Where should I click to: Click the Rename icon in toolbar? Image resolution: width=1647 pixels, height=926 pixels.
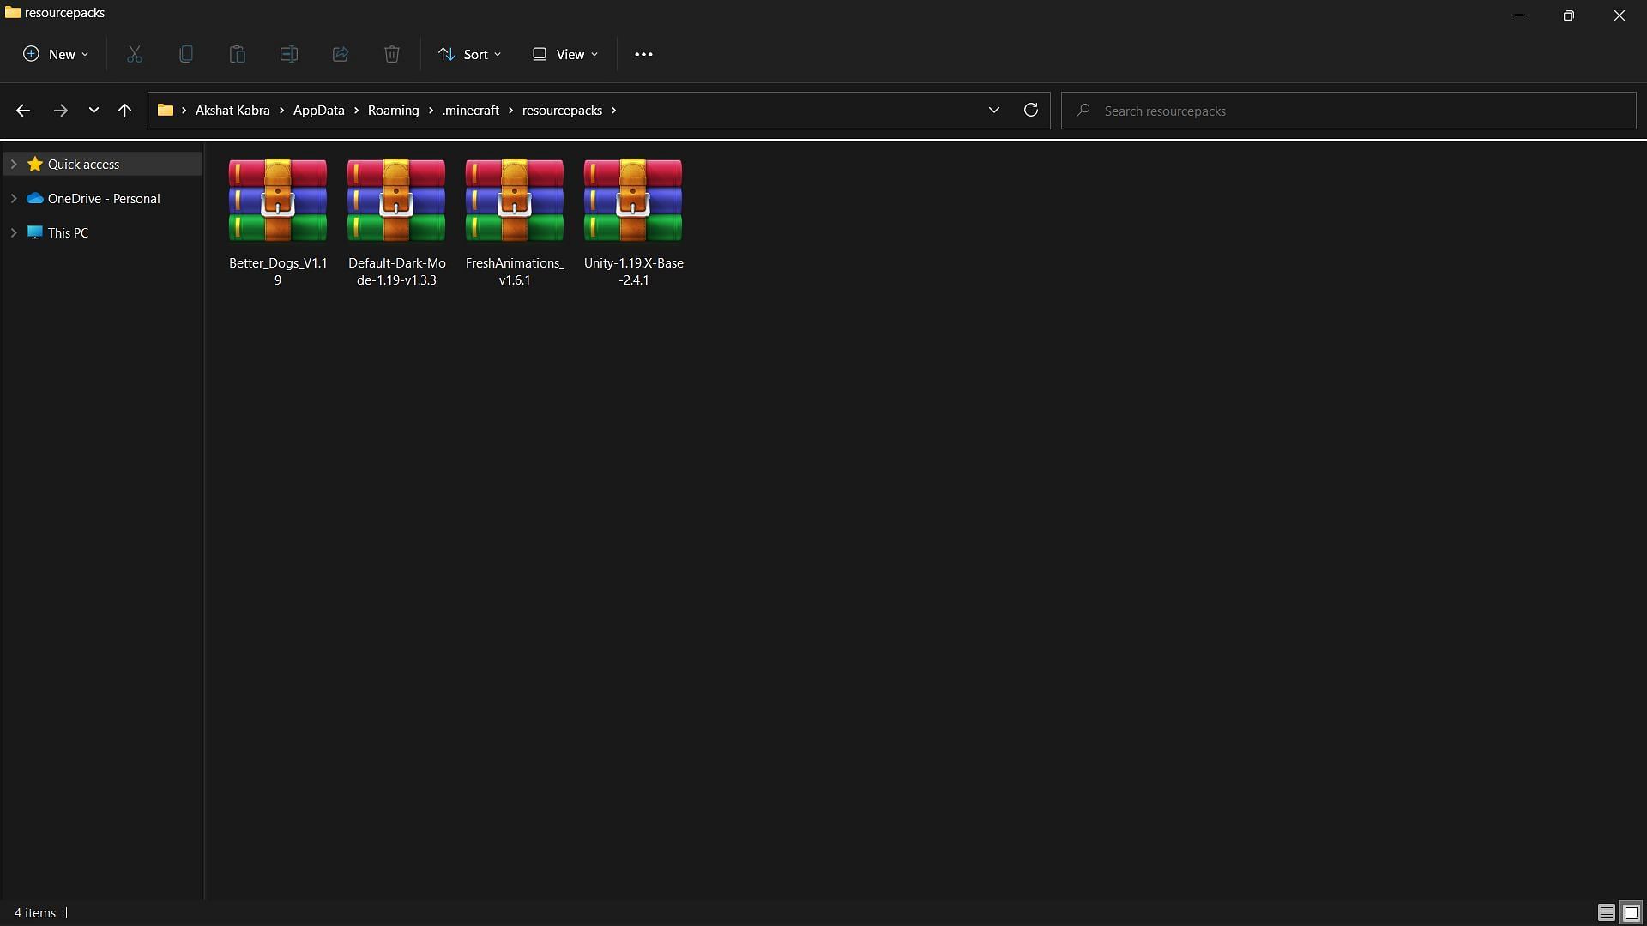(x=289, y=54)
